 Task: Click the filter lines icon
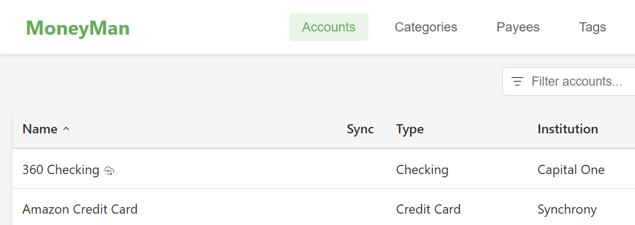(517, 81)
